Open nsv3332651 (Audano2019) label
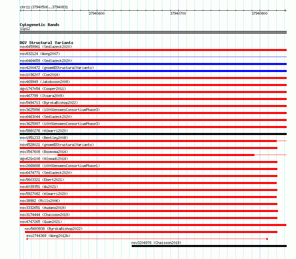The image size is (296, 259). coord(43,208)
